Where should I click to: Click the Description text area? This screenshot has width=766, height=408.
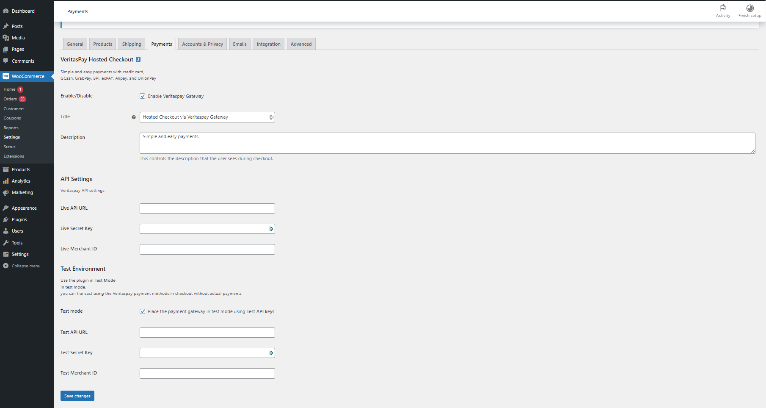(x=447, y=143)
